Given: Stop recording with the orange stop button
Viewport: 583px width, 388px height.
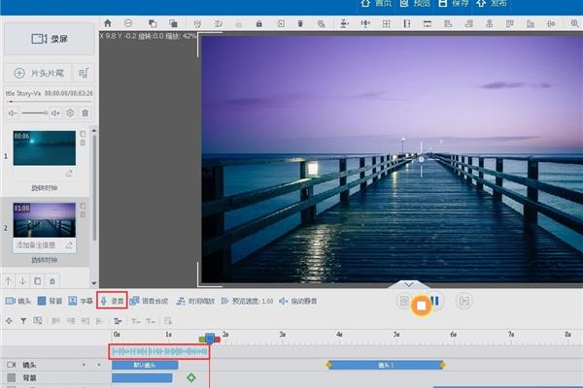Looking at the screenshot, I should pos(422,306).
